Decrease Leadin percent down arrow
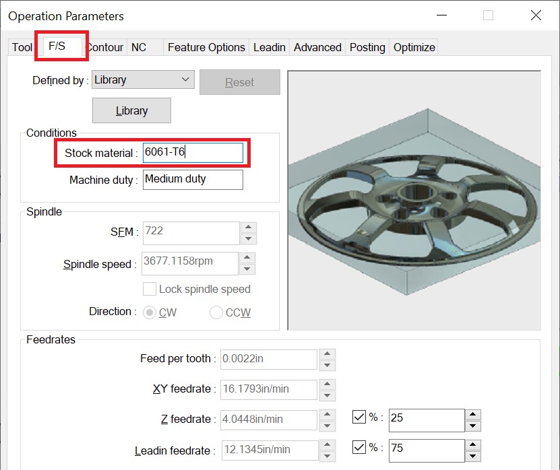 (473, 457)
